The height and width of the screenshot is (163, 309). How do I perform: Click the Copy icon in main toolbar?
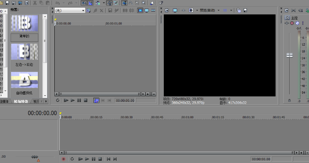click(41, 3)
